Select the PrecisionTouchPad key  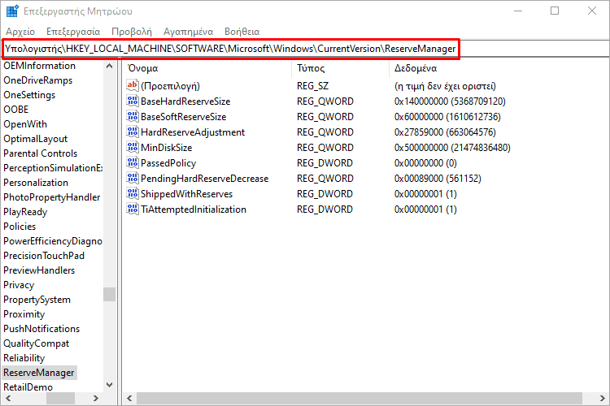[x=44, y=256]
